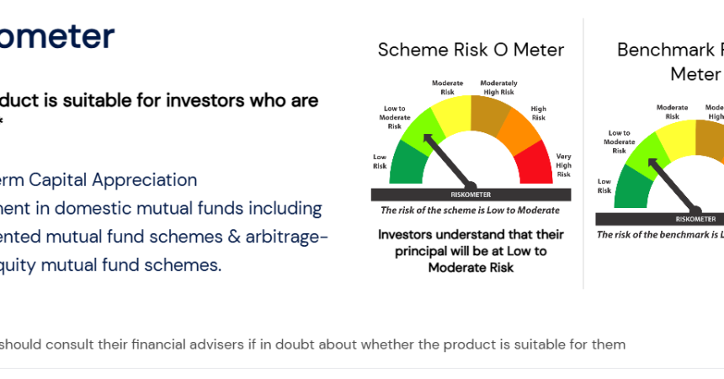Click the Scheme Risk O Meter title

tap(471, 50)
